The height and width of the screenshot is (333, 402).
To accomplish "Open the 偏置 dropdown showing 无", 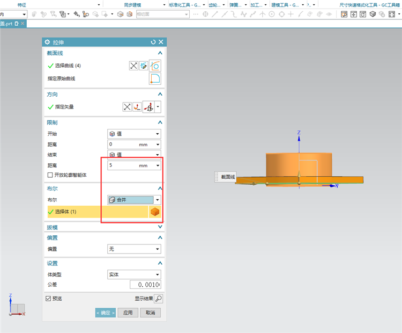I will (x=134, y=249).
